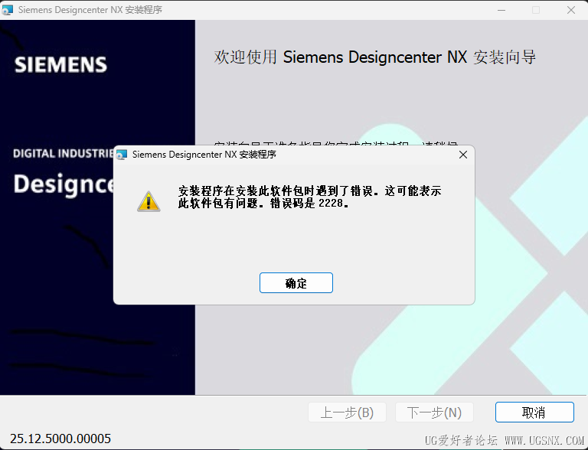Click version number 25.12.5000.00005
This screenshot has height=450, width=588.
pos(60,439)
